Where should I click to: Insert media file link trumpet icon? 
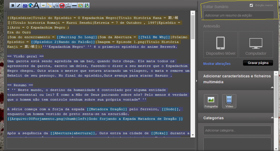point(49,6)
